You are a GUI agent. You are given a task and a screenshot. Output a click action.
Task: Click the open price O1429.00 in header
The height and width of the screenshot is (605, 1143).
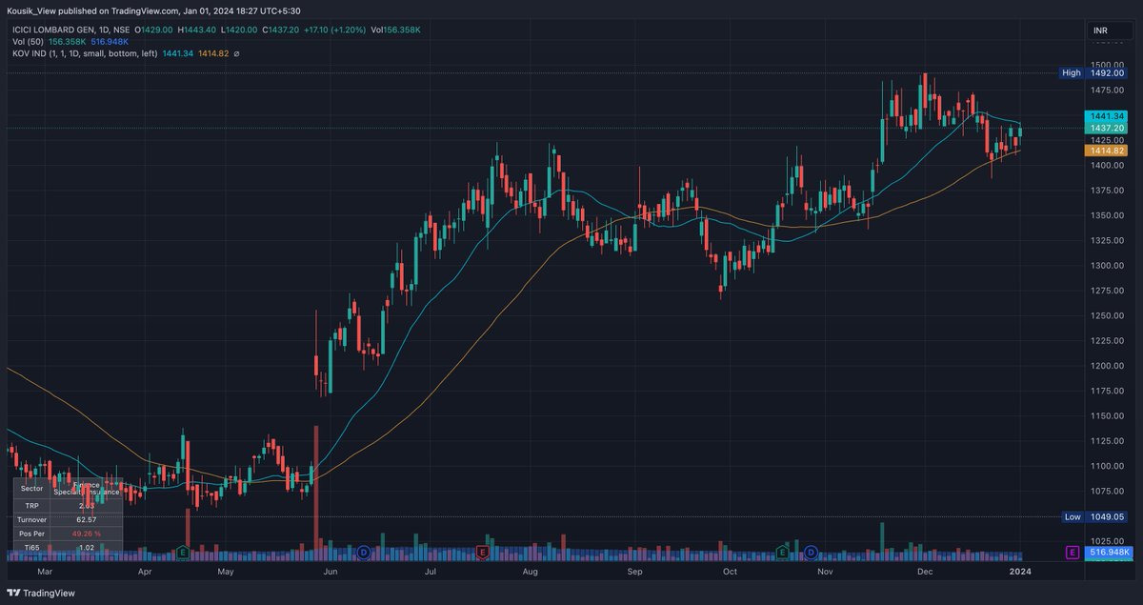point(153,30)
